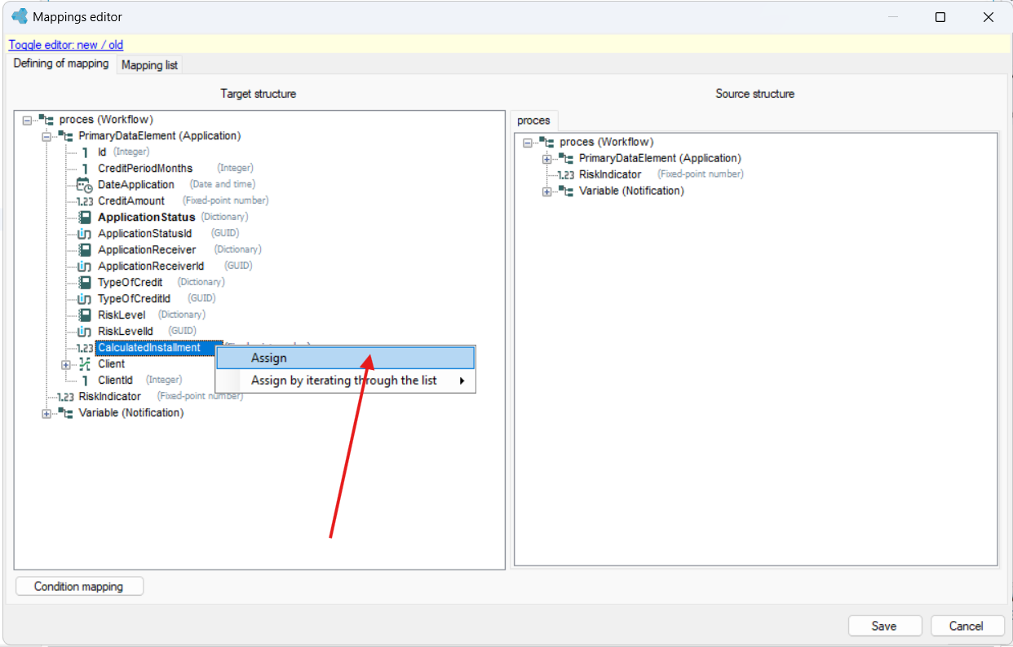Click the TypeOfCredit dictionary icon
Viewport: 1013px width, 647px height.
point(84,283)
